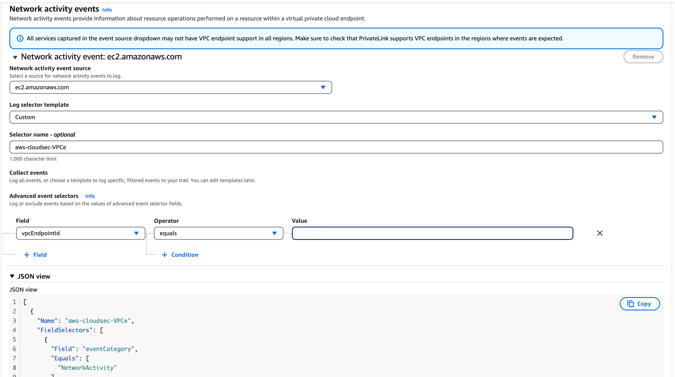Add a new Condition
This screenshot has height=377, width=675.
[x=180, y=255]
